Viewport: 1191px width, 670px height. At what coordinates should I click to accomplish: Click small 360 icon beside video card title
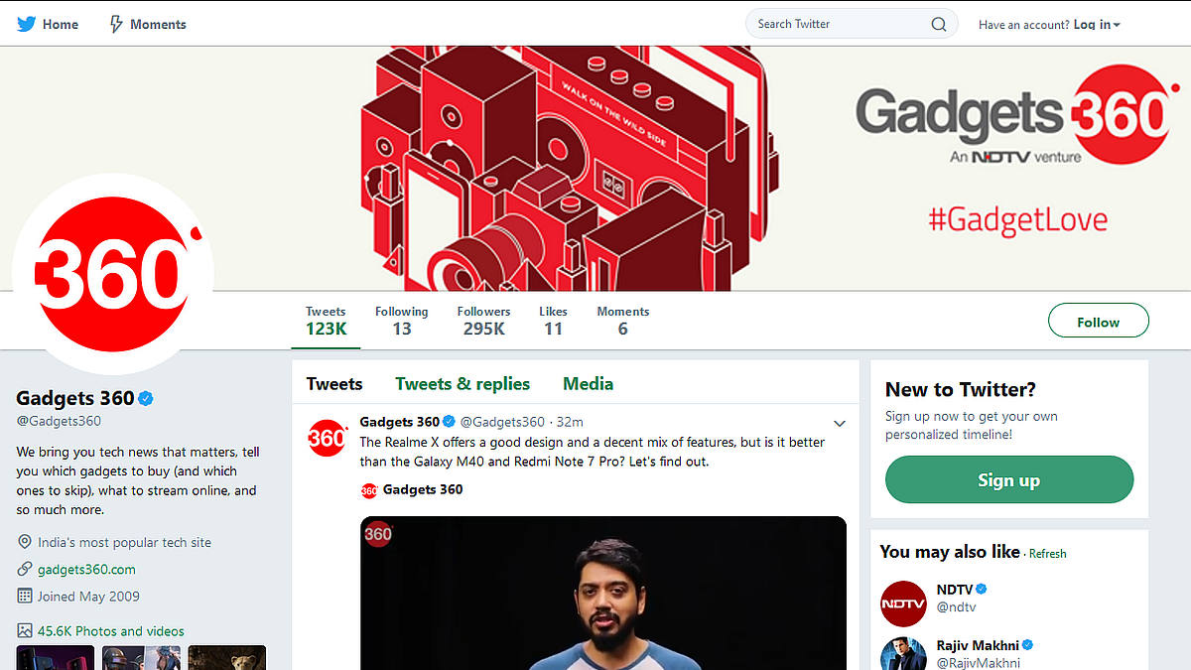coord(369,490)
